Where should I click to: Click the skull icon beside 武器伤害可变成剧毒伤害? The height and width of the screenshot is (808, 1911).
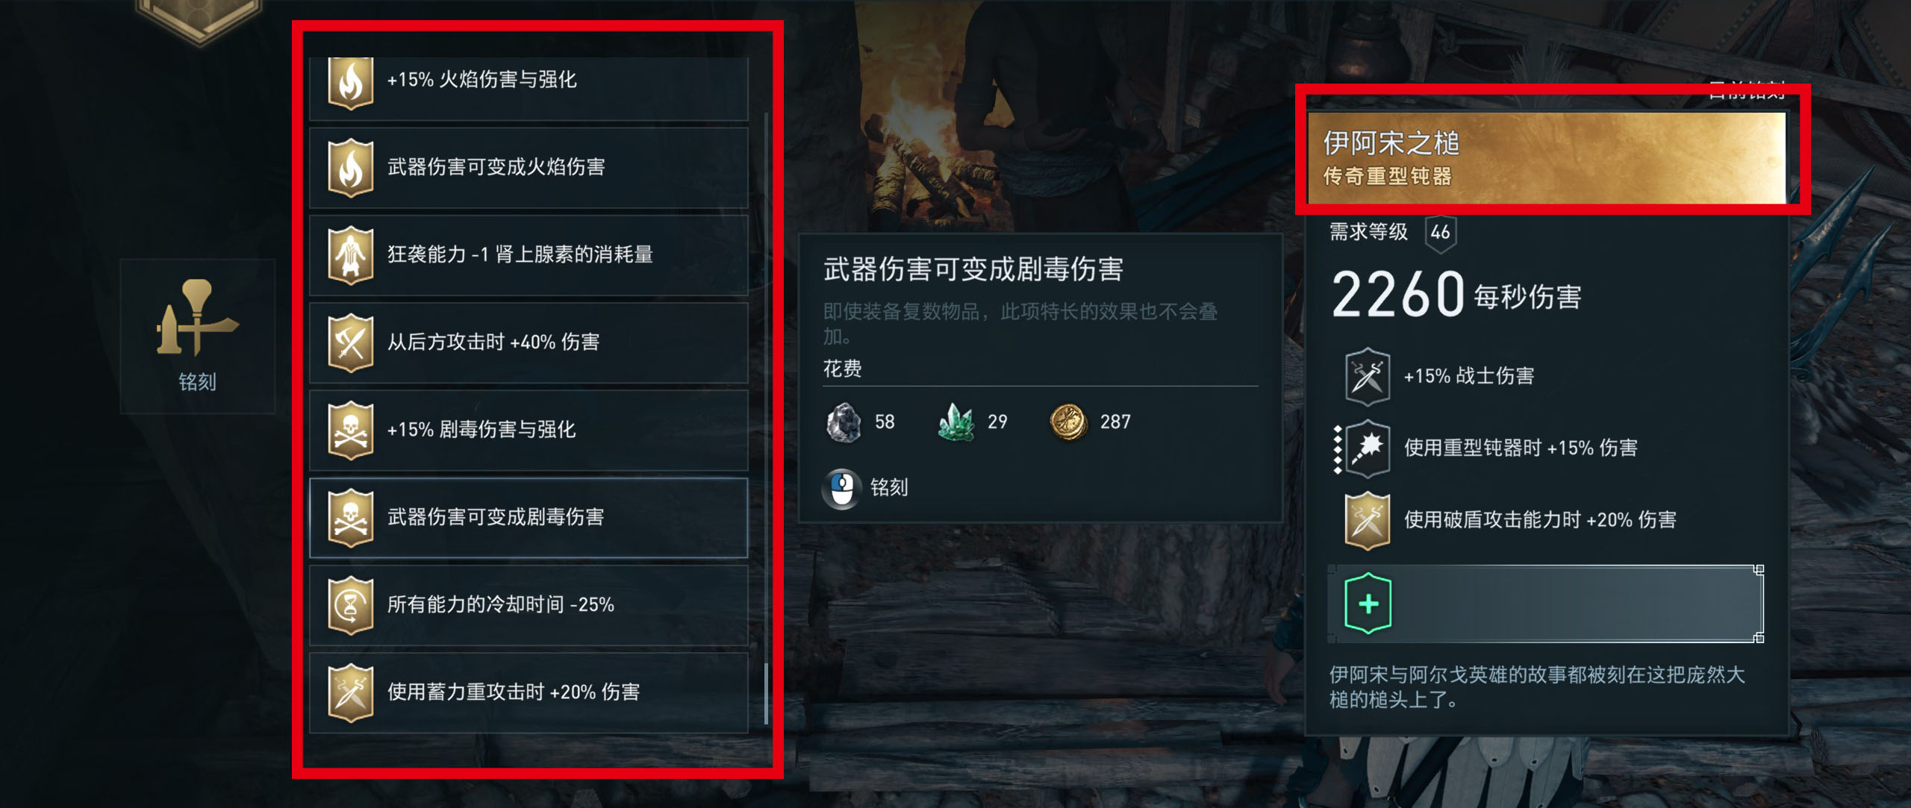pos(351,517)
